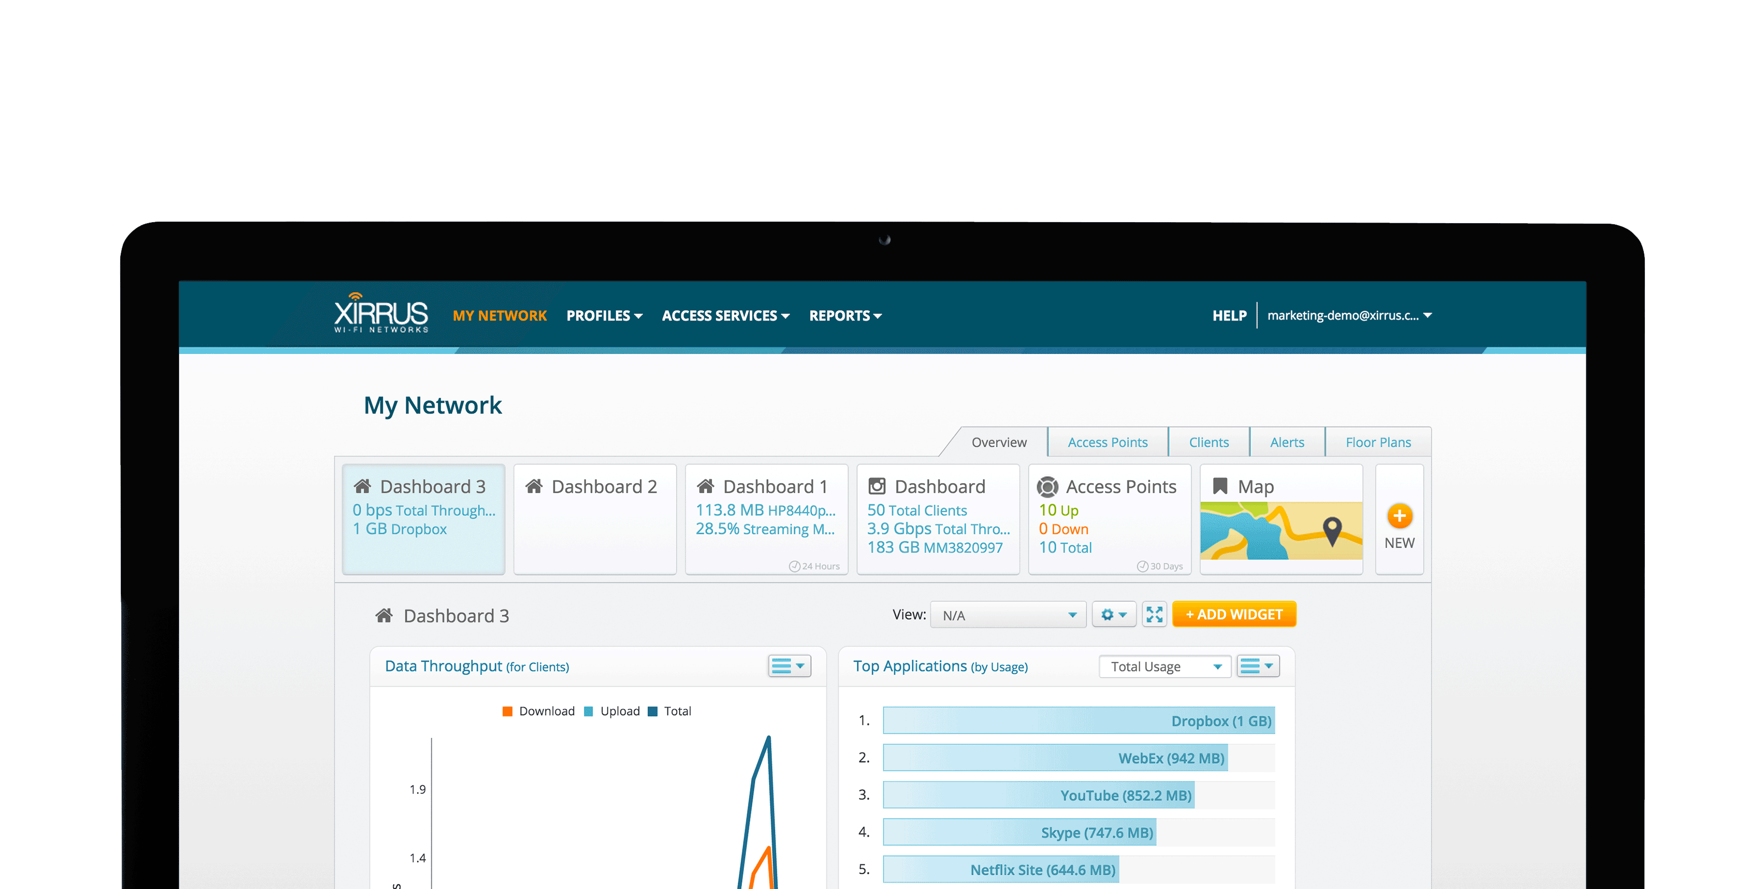Screen dimensions: 1759x889
Task: Select the Dashboard 3 card
Action: [423, 519]
